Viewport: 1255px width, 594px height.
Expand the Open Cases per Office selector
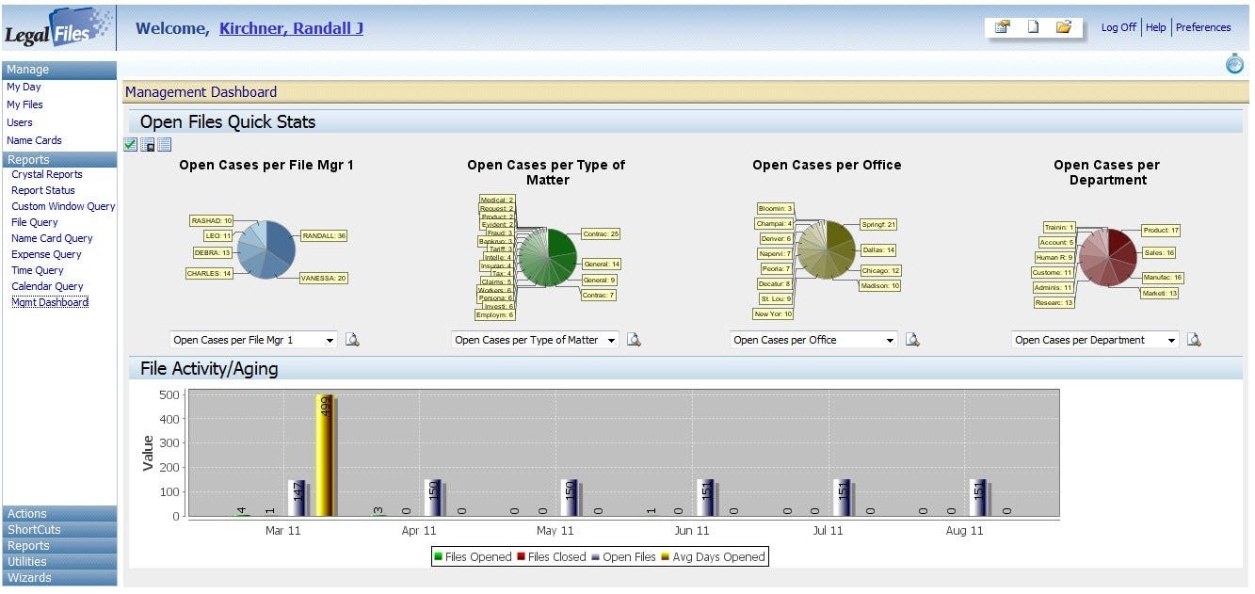(813, 339)
